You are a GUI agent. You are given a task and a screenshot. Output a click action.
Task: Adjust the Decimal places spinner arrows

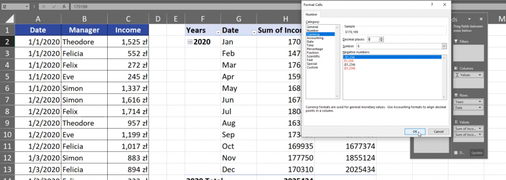(381, 39)
